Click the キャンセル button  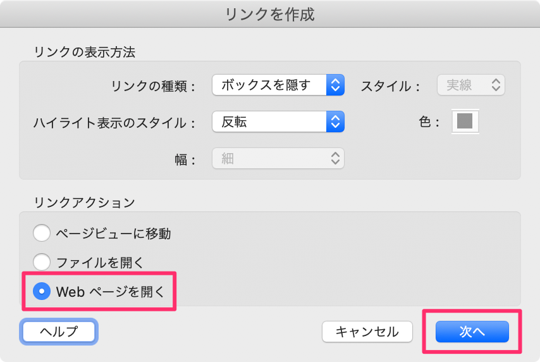(x=367, y=332)
